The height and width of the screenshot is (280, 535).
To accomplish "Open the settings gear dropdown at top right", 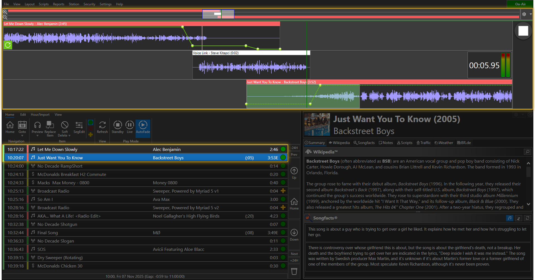I will pyautogui.click(x=531, y=14).
